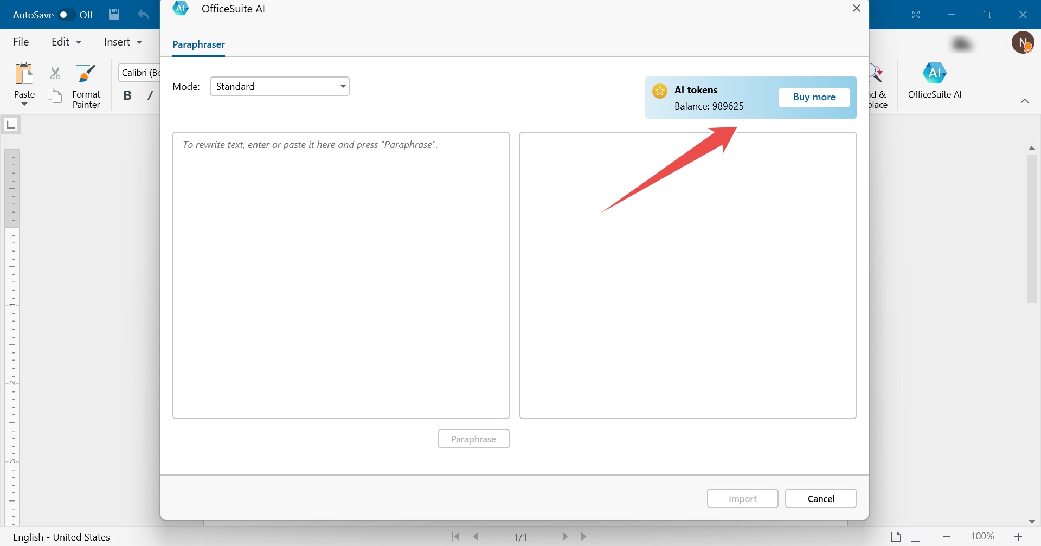
Task: Click the fullscreen mode icon in title bar
Action: pyautogui.click(x=916, y=15)
